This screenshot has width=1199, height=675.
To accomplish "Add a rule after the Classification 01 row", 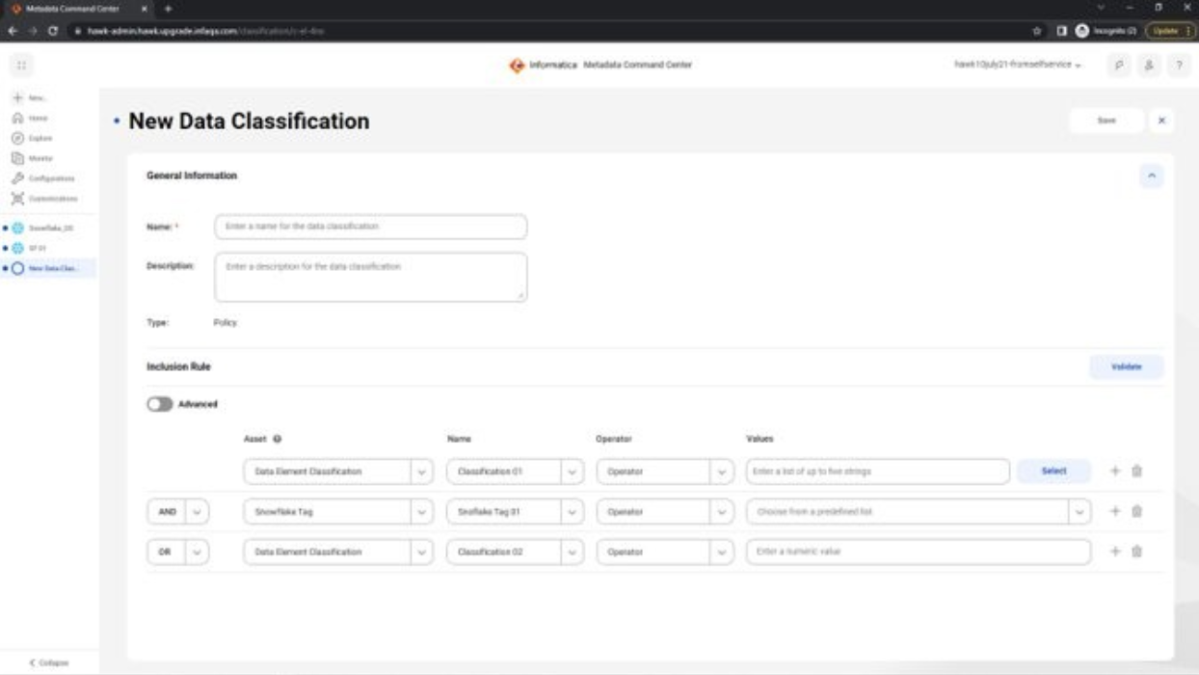I will click(1115, 472).
